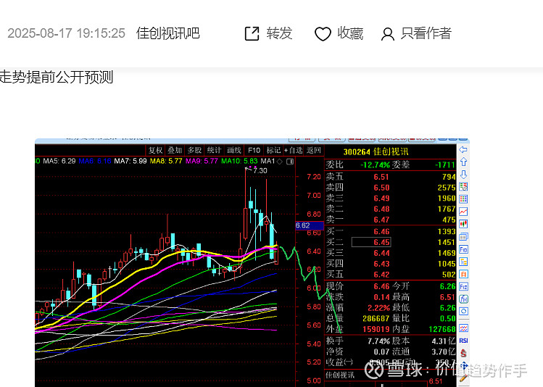Open the red line chart icon in sidebar
Viewport: 543px width, 387px height.
point(463,212)
